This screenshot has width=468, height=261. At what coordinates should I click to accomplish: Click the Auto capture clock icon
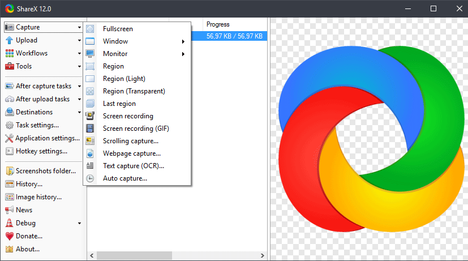90,178
